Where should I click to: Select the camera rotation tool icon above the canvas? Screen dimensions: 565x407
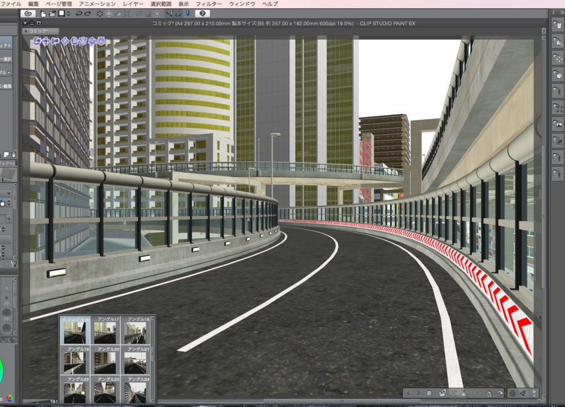point(36,41)
